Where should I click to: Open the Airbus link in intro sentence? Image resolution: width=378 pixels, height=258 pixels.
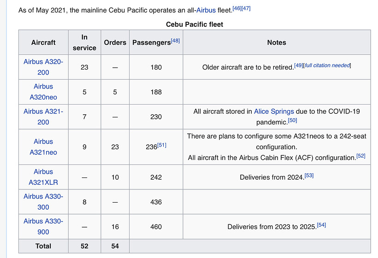coord(206,10)
